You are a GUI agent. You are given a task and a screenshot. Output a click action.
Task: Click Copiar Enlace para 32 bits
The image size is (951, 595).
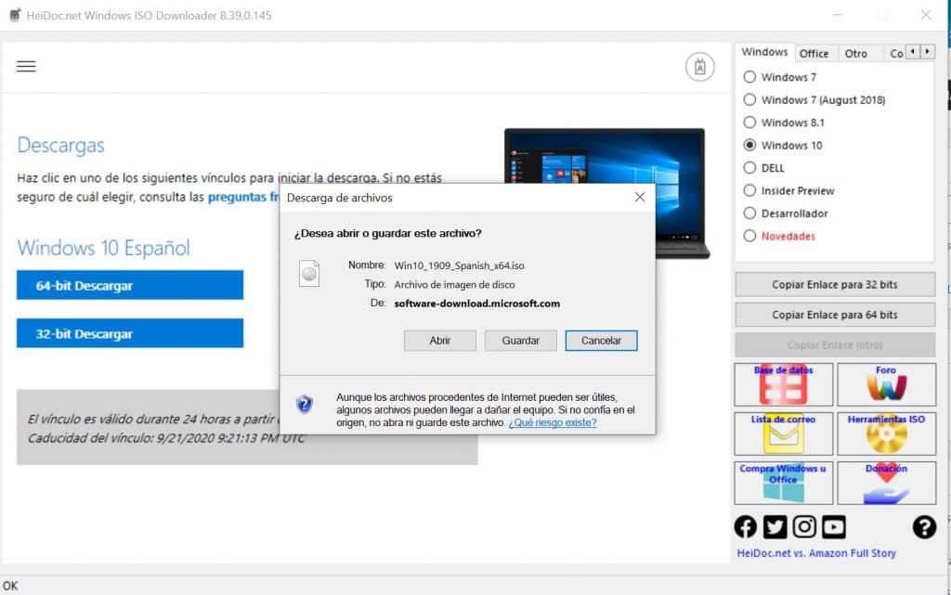point(835,284)
